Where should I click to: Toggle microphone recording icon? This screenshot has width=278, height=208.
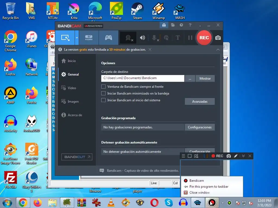155,38
